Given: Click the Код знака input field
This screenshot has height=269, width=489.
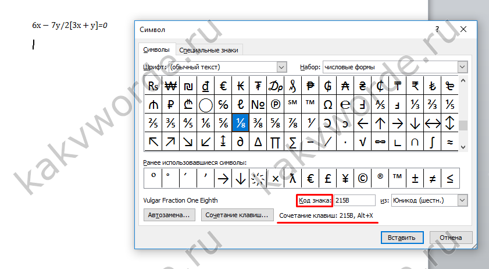Looking at the screenshot, I should tap(354, 200).
